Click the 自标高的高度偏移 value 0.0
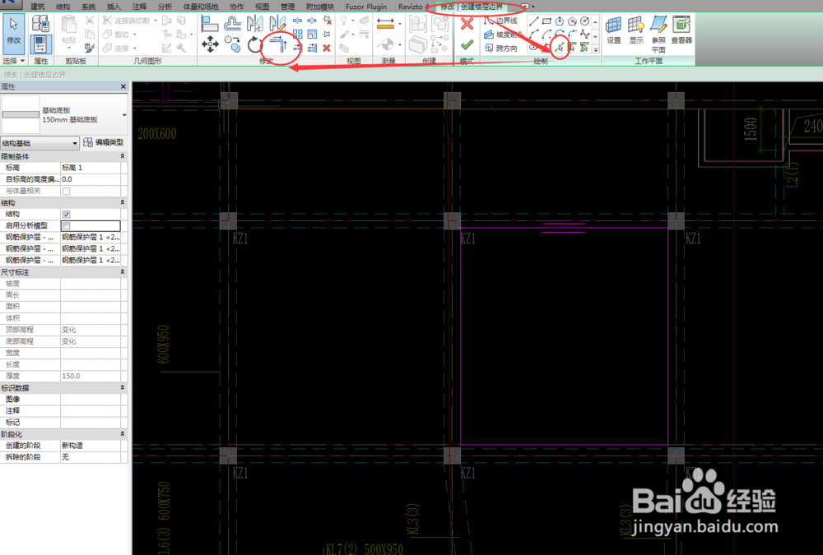 click(x=91, y=179)
